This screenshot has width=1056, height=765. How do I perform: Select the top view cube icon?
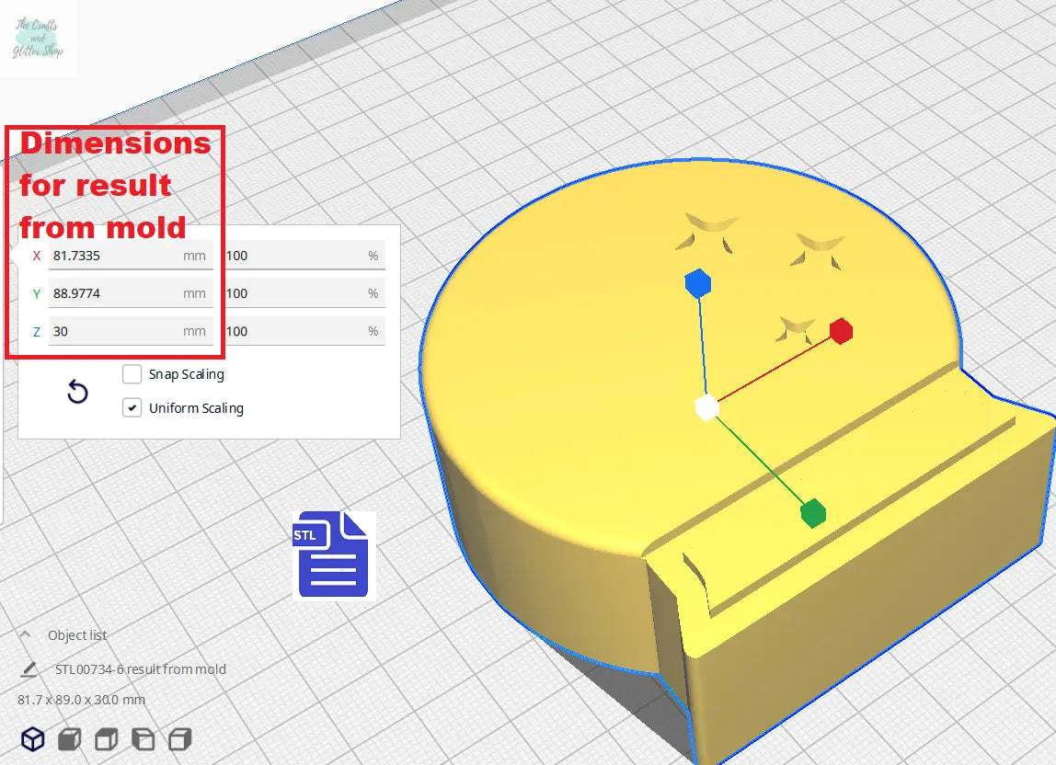pos(107,738)
